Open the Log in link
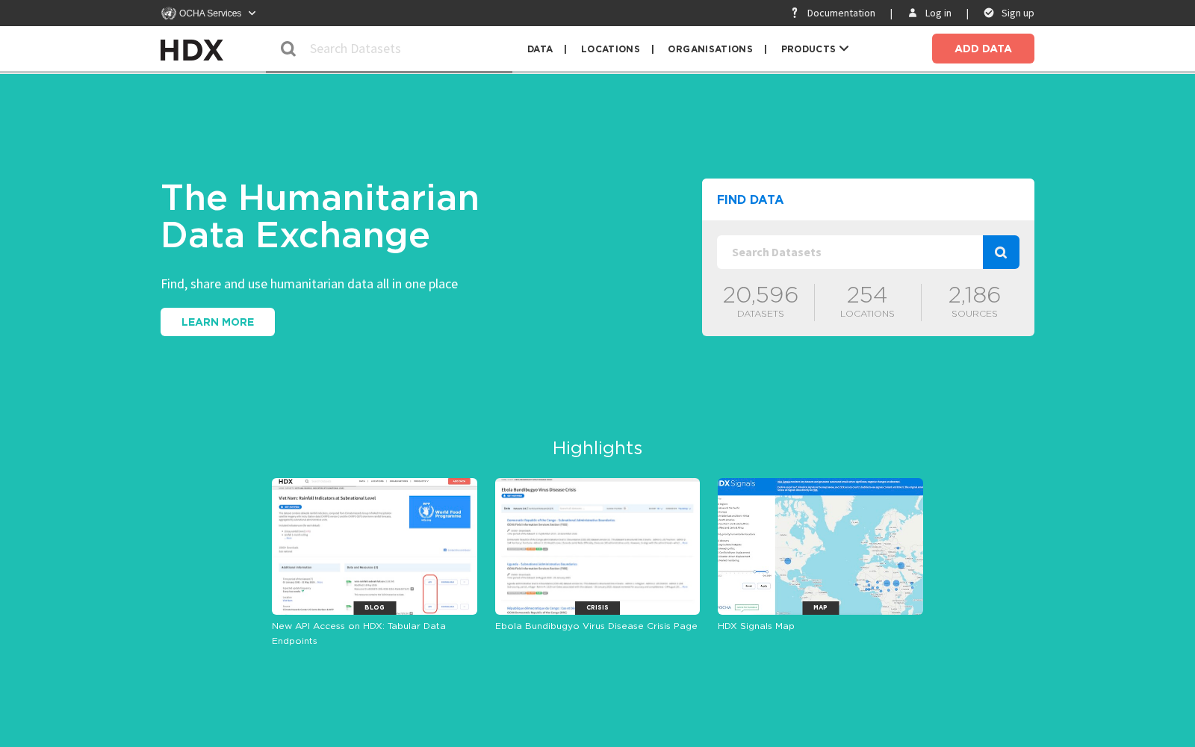 coord(938,13)
